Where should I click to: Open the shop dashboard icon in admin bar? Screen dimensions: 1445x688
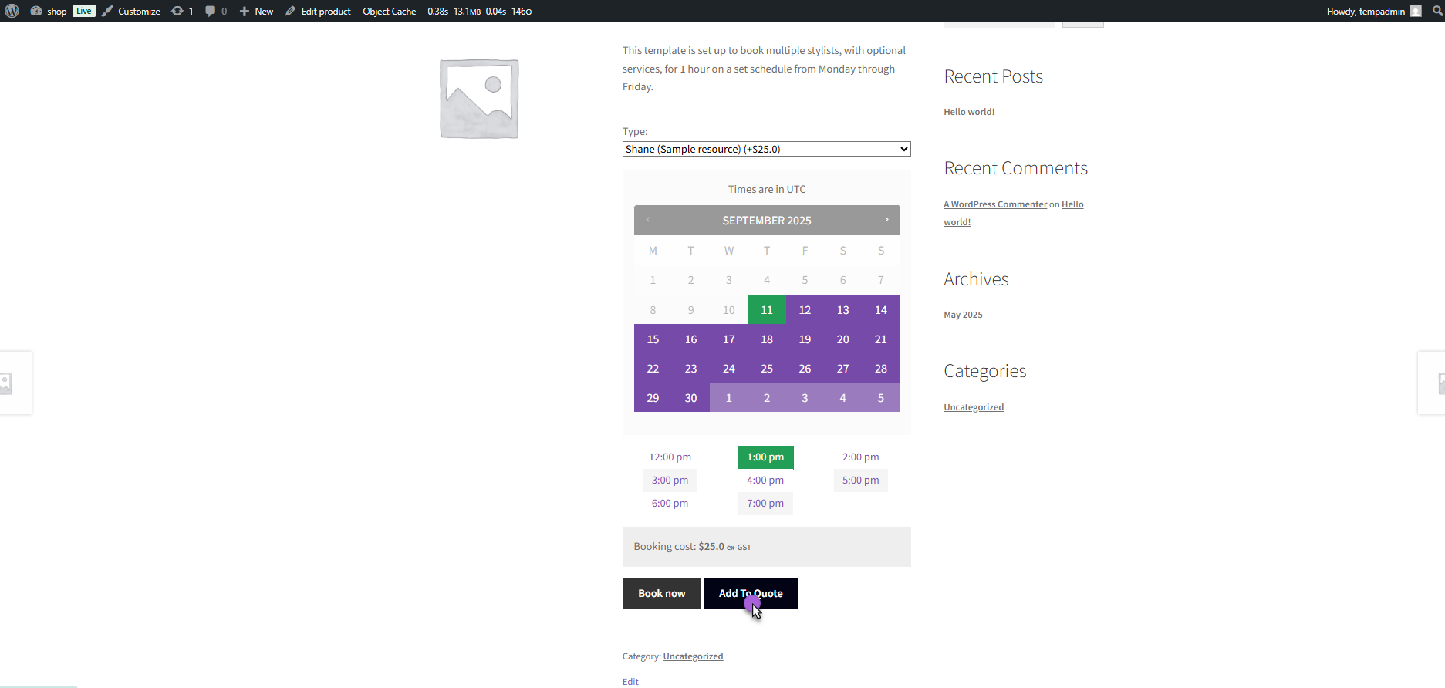(x=36, y=11)
